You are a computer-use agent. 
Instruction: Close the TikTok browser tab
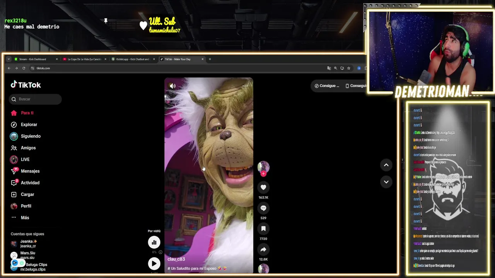(203, 59)
